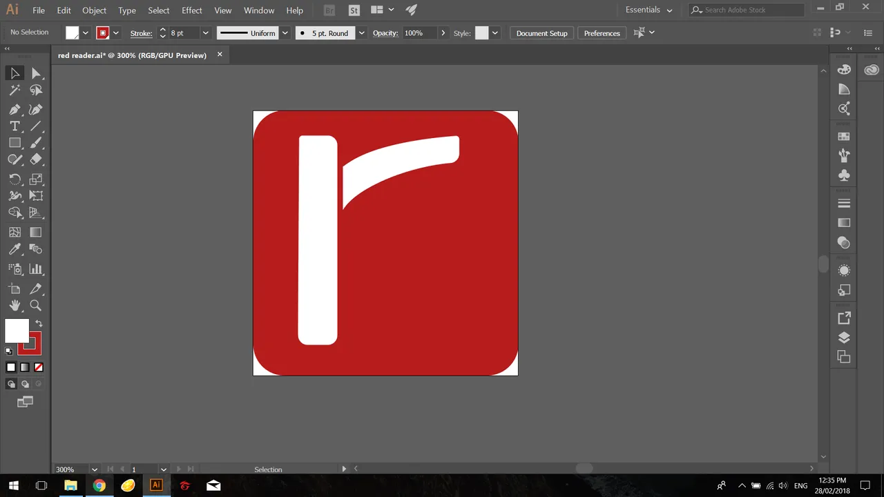
Task: Expand the Opacity 100% arrow
Action: (443, 33)
